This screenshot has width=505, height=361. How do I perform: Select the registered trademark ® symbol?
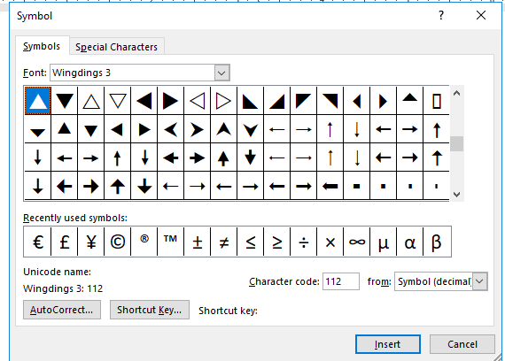[x=144, y=242]
